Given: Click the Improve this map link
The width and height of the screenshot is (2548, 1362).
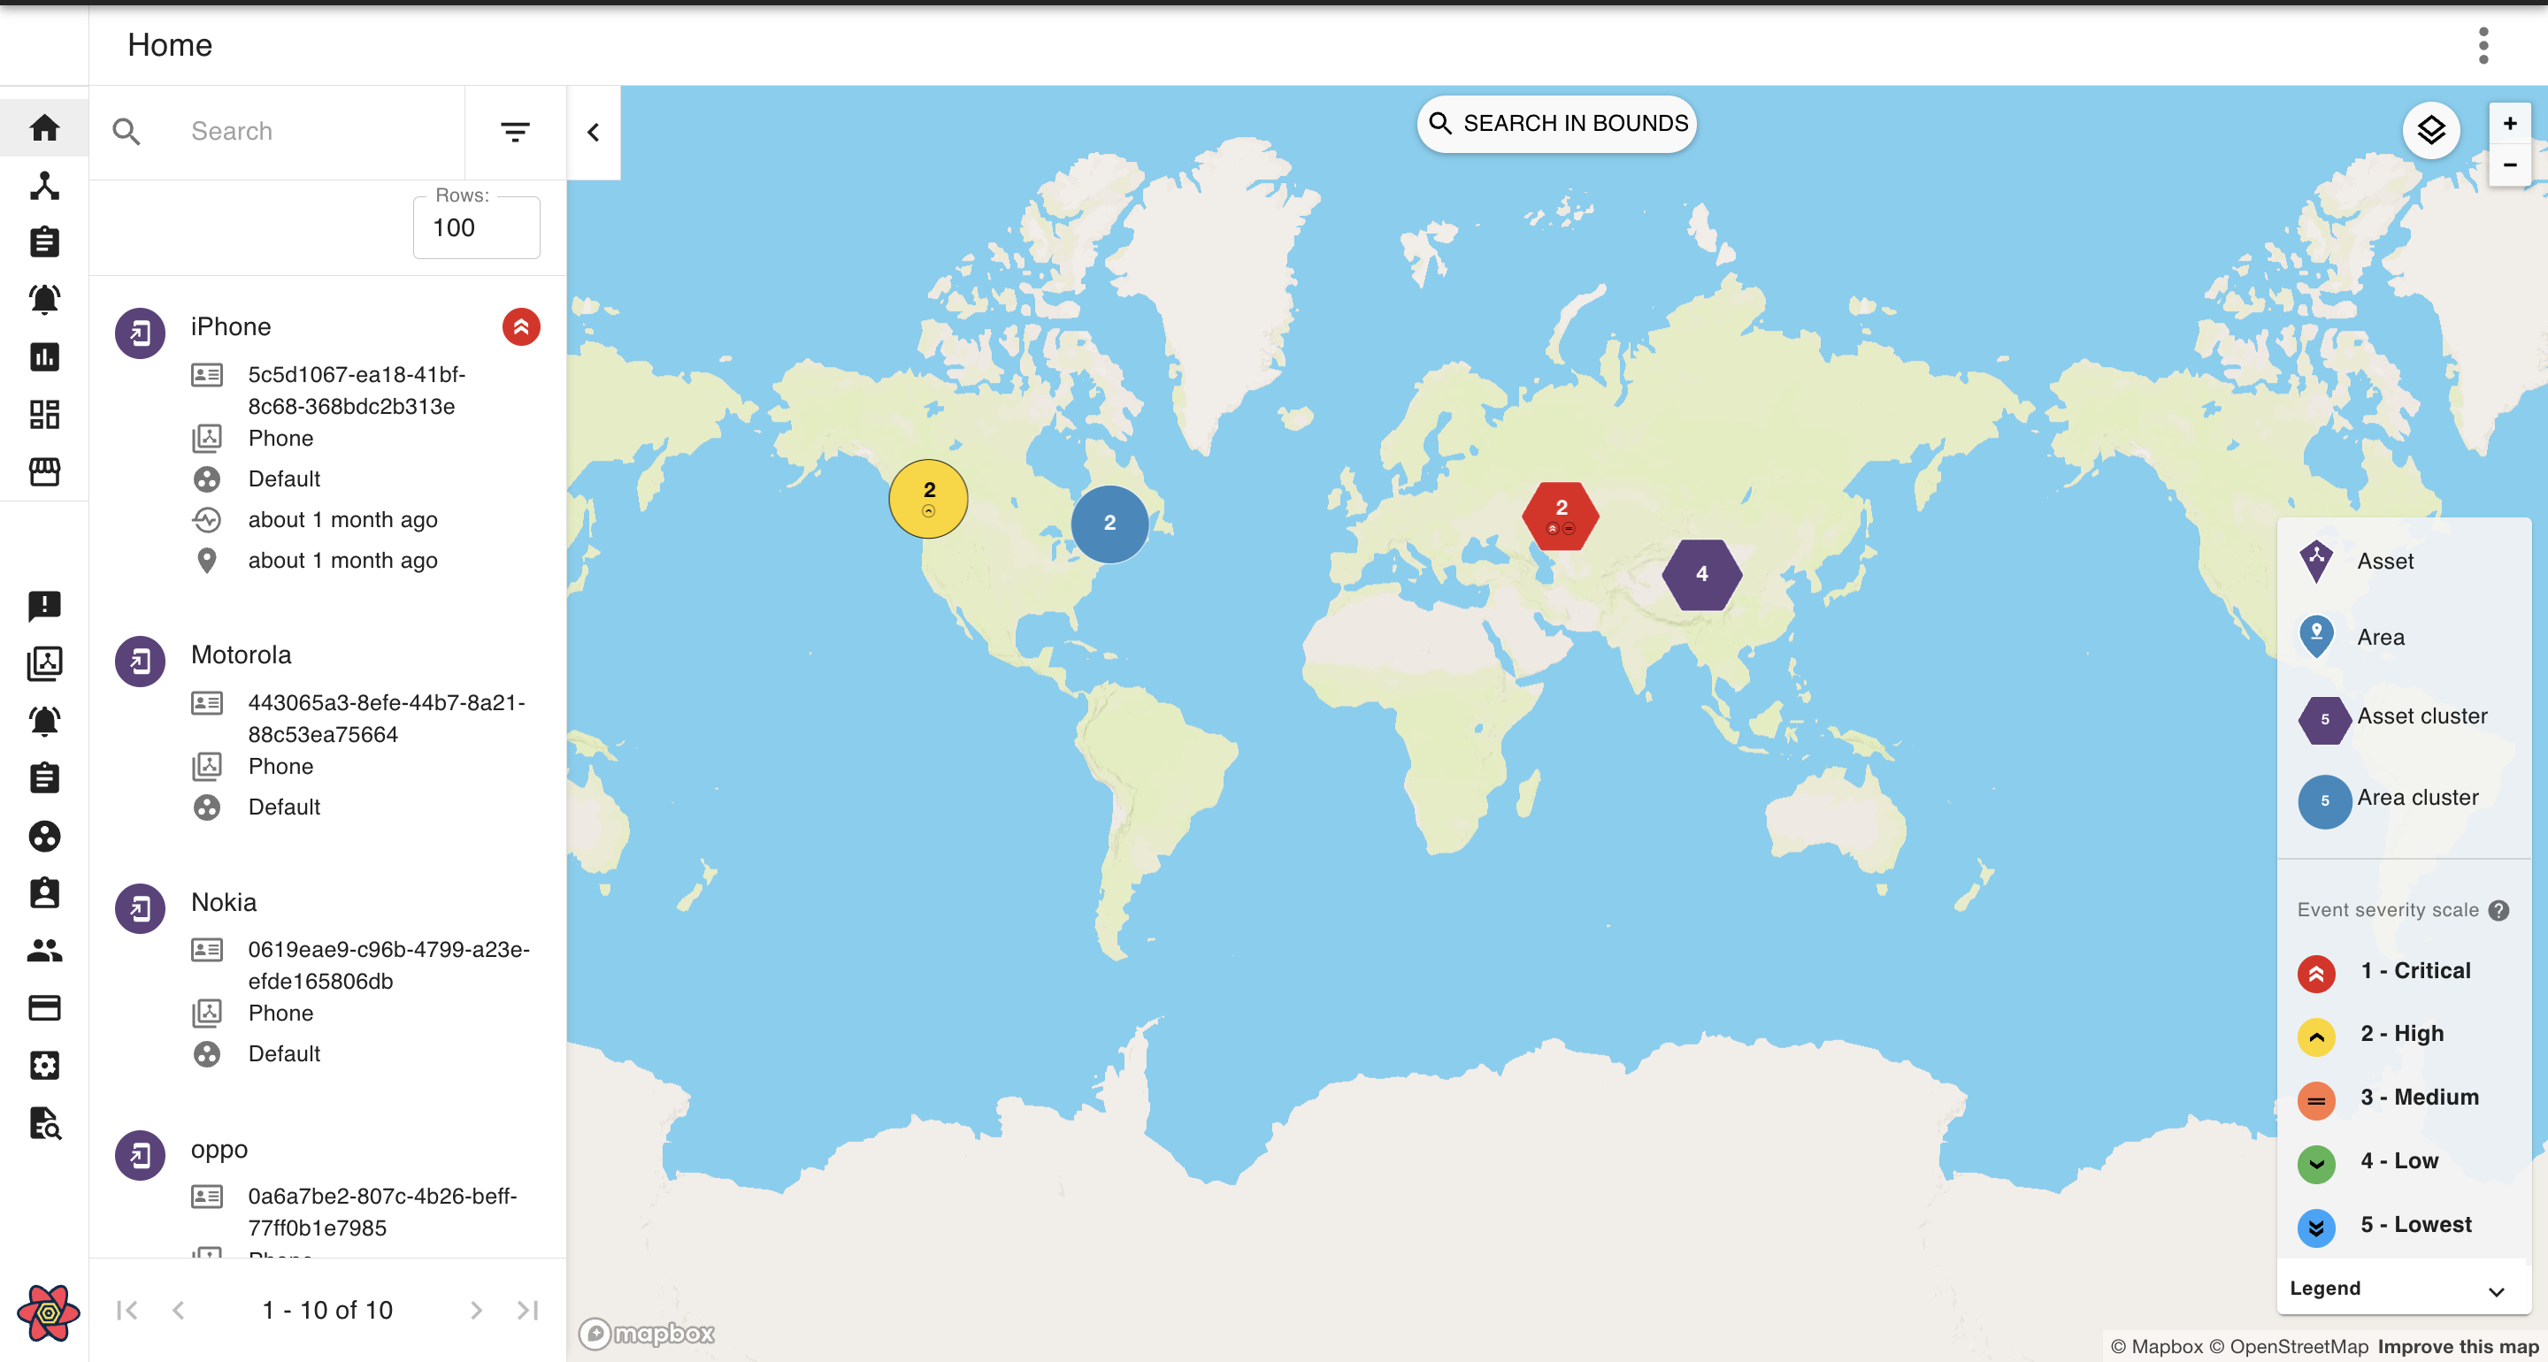Looking at the screenshot, I should click(2457, 1346).
